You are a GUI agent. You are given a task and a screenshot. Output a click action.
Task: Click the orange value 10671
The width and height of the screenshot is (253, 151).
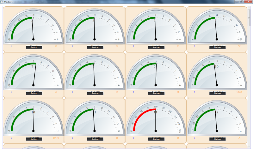pos(239,92)
